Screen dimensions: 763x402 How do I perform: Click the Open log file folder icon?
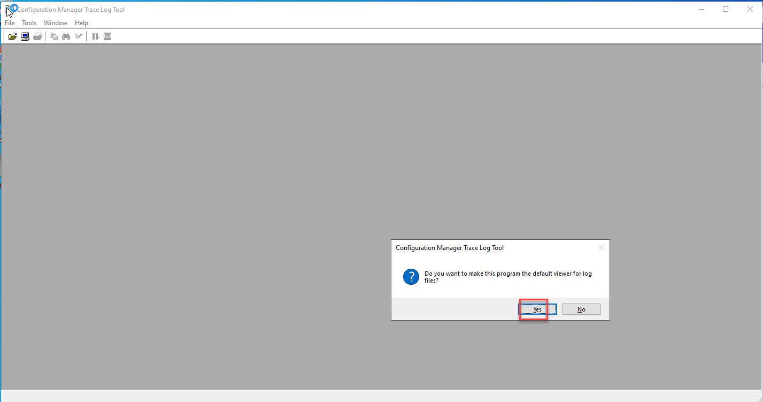12,36
